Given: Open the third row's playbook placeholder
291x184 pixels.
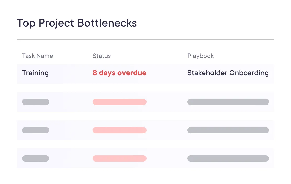Looking at the screenshot, I should click(x=228, y=130).
